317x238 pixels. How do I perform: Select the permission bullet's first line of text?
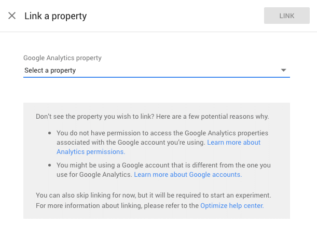(162, 133)
